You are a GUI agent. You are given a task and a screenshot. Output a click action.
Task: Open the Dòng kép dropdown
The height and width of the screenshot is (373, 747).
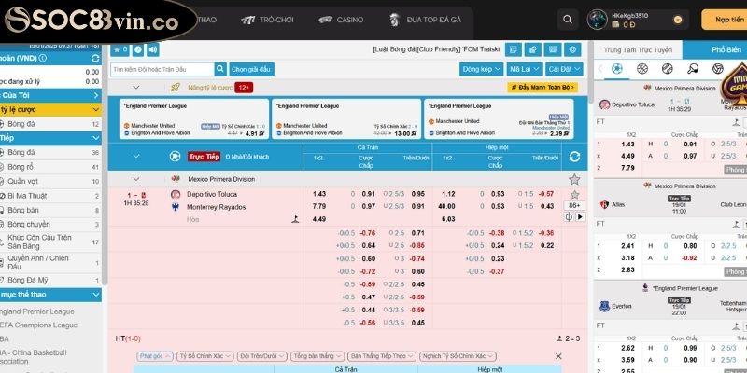tap(480, 69)
